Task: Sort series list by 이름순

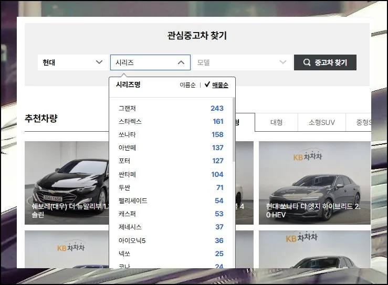Action: pos(187,85)
